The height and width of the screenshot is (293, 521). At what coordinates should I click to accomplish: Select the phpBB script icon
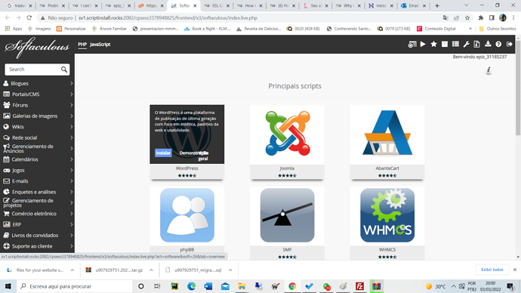tap(187, 215)
